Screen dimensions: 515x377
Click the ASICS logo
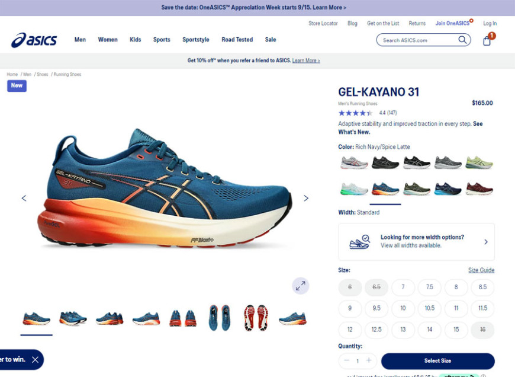pos(34,40)
